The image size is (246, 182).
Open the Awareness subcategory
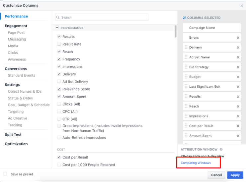(x=17, y=60)
